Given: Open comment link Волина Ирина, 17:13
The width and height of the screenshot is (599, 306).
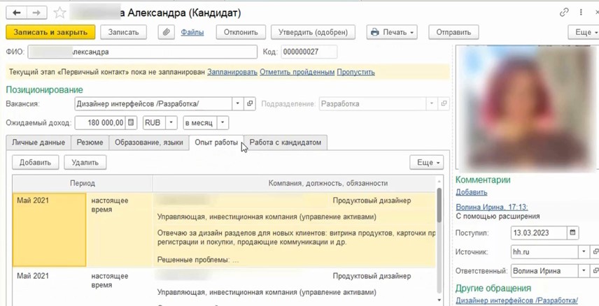Looking at the screenshot, I should [x=492, y=207].
